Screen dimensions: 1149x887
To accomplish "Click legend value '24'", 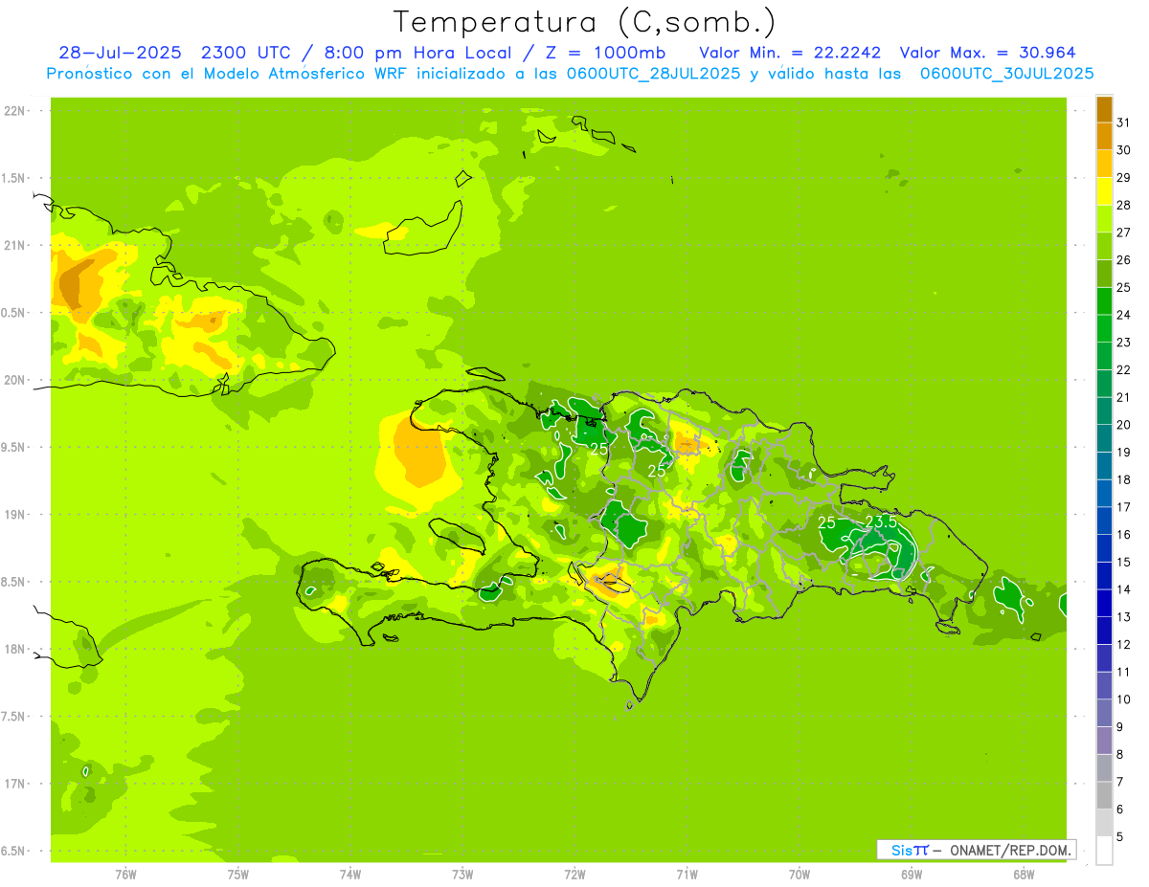I will pos(1123,315).
